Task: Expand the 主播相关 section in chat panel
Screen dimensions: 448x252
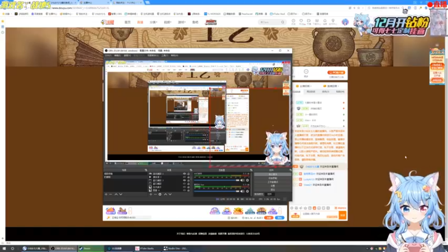Action: (304, 86)
